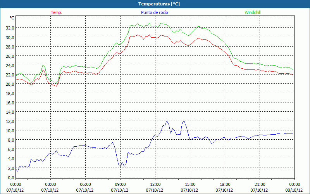Click the '03:00' time axis label
The image size is (310, 194).
(x=51, y=185)
